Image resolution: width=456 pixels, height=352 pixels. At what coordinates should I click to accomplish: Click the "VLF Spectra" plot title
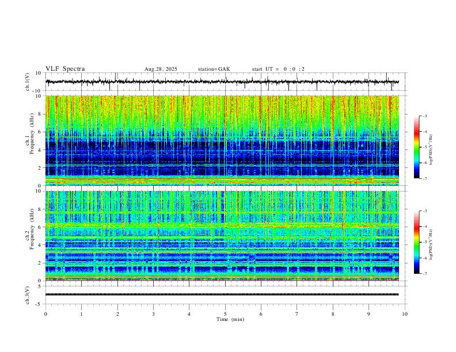coord(65,69)
